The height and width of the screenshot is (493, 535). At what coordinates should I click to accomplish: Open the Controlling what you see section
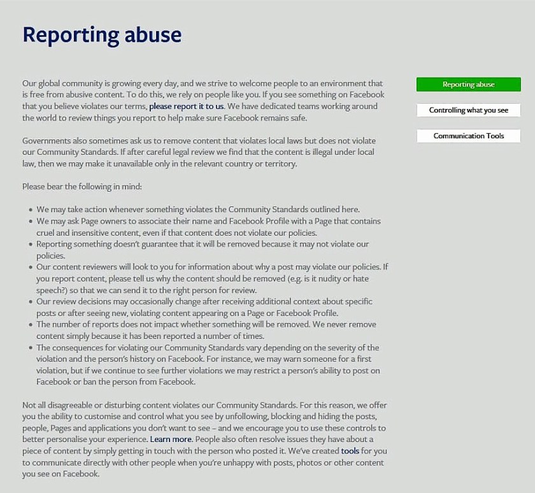[x=468, y=110]
